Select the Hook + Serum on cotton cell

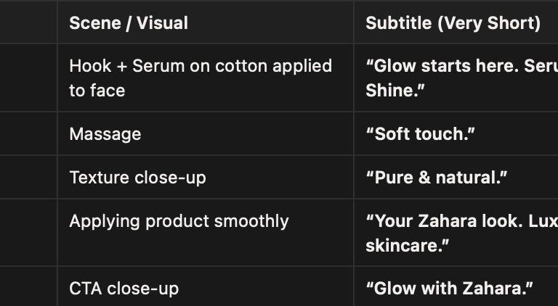click(x=201, y=78)
